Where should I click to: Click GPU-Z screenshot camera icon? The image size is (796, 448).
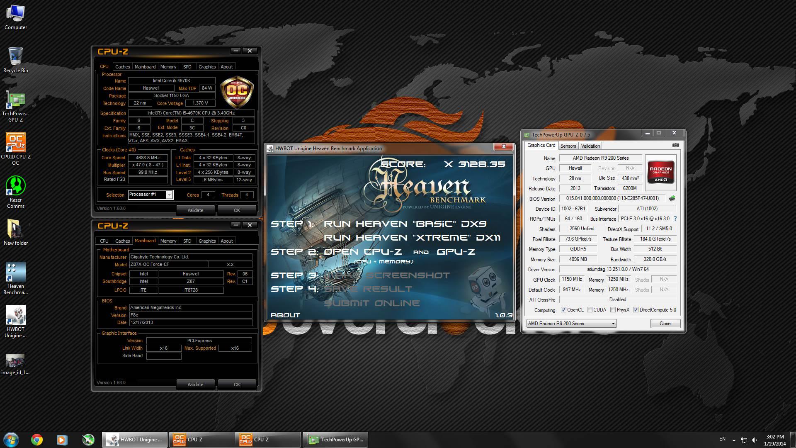click(x=675, y=146)
